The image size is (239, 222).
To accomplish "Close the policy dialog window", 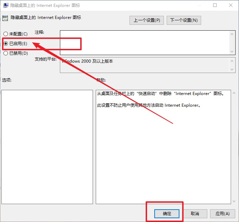I will [x=231, y=5].
